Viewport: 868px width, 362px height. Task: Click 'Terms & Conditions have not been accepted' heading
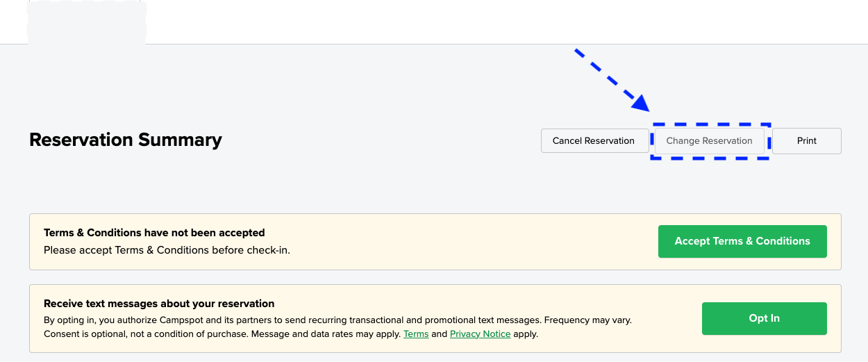click(154, 233)
